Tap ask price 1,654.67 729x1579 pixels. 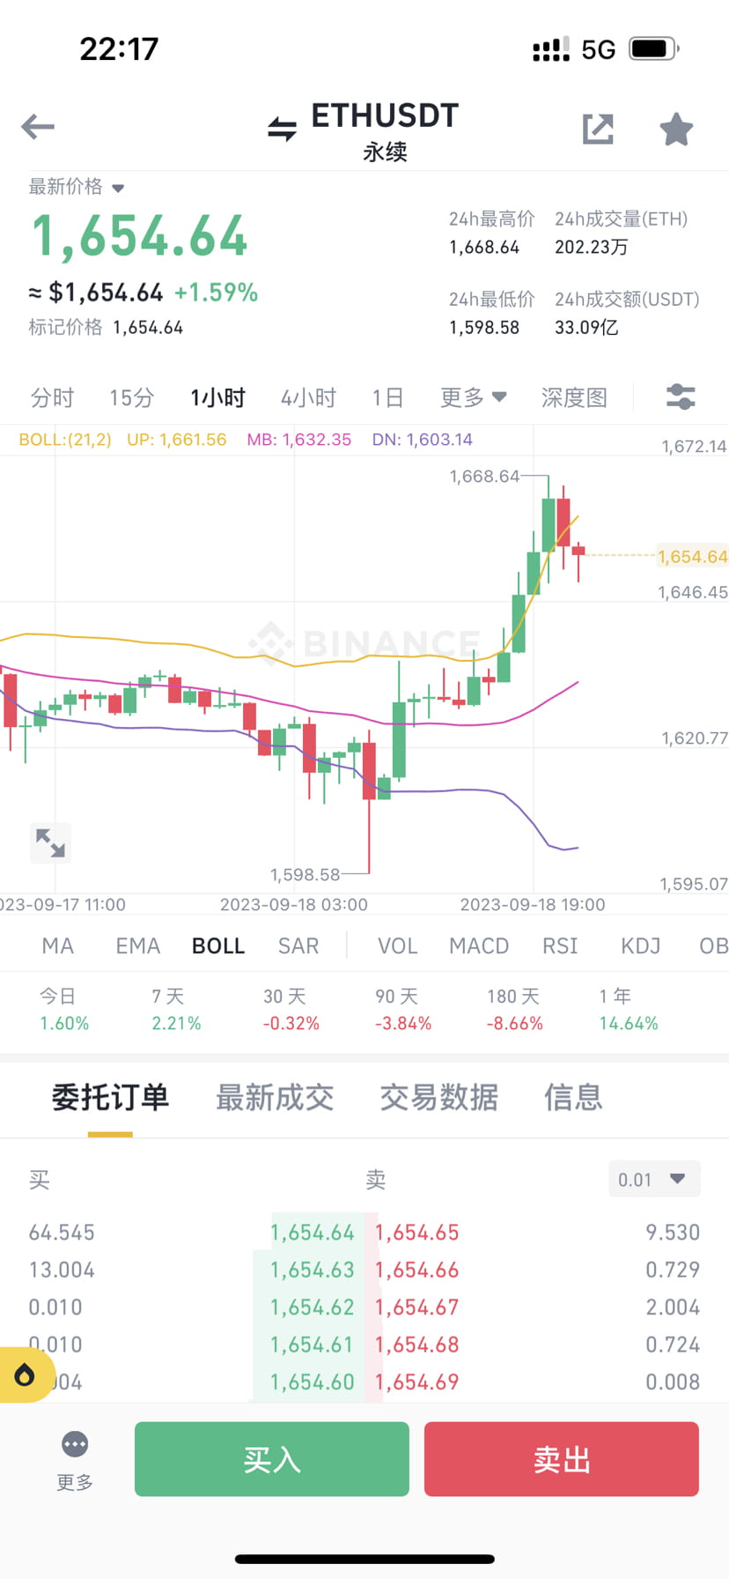[417, 1308]
